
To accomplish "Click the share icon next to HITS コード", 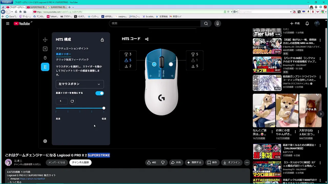I will click(147, 39).
